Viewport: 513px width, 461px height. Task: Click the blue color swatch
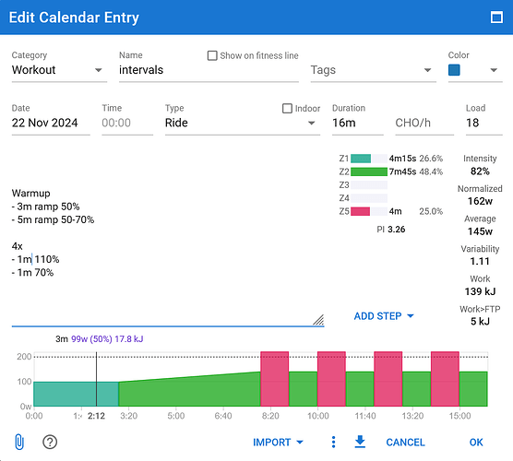click(454, 70)
